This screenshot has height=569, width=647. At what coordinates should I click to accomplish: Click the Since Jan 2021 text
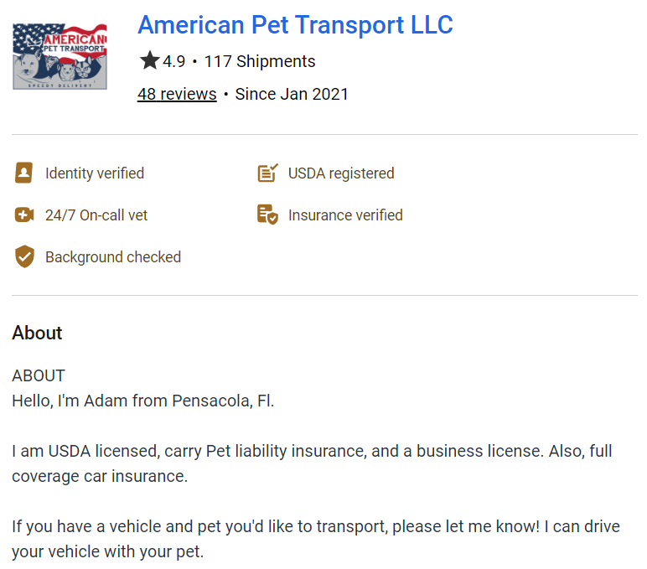(x=292, y=94)
